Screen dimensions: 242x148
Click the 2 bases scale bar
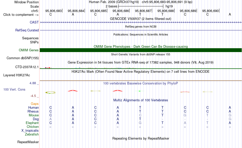point(141,6)
